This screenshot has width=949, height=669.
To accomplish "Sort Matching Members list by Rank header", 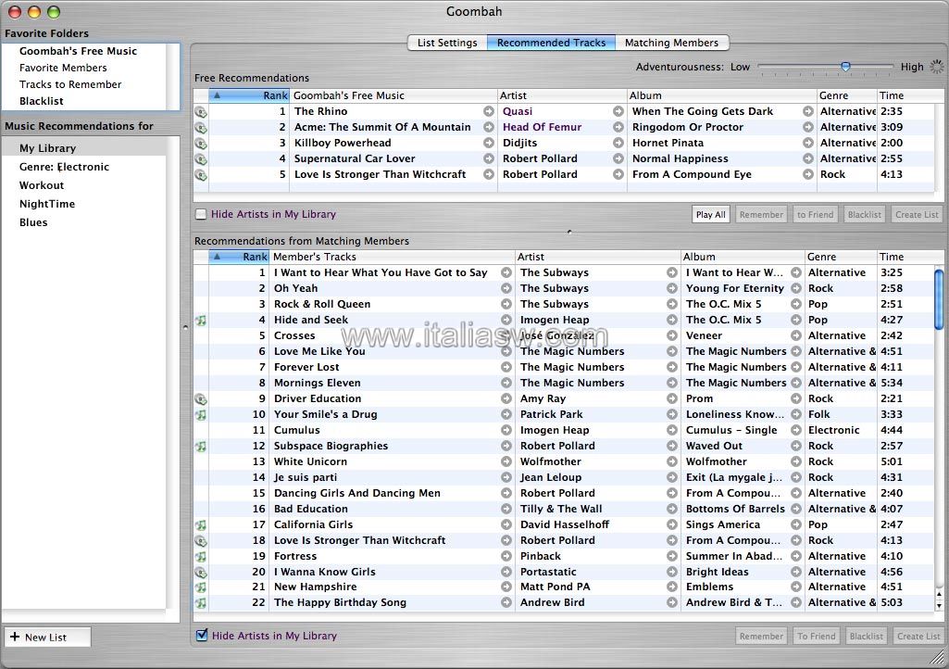I will tap(239, 257).
